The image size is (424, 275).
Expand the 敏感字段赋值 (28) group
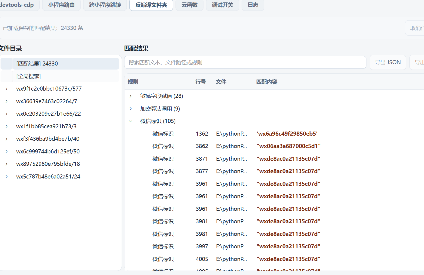(x=131, y=96)
